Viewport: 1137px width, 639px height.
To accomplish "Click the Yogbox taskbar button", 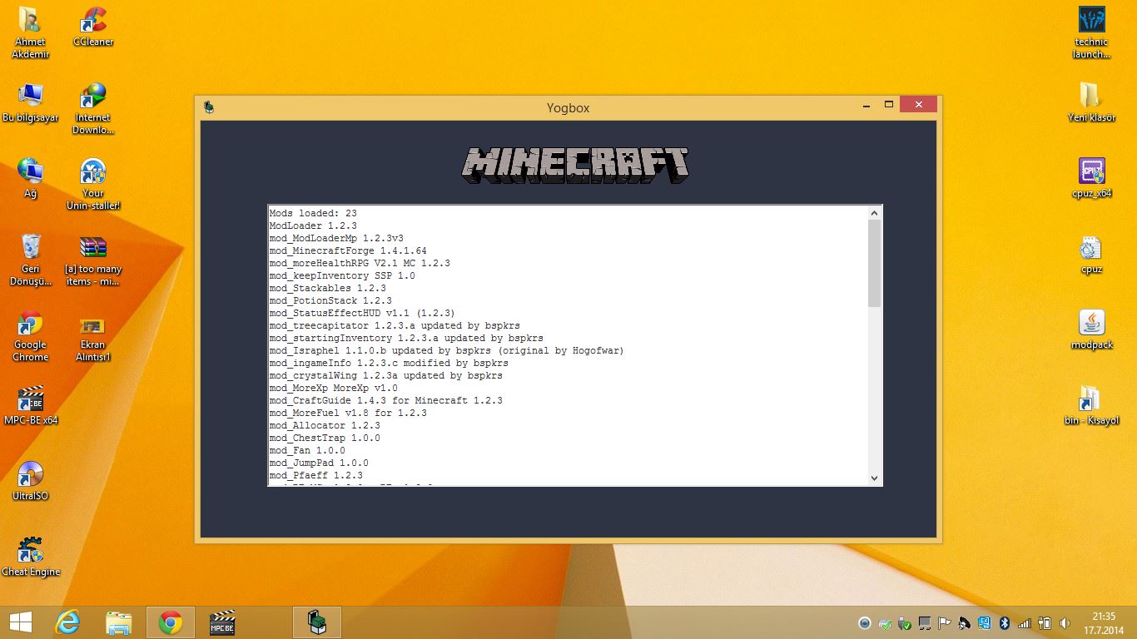I will (317, 622).
